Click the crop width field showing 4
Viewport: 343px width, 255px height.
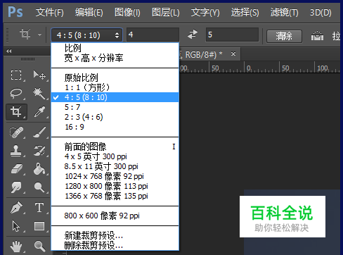(x=153, y=35)
